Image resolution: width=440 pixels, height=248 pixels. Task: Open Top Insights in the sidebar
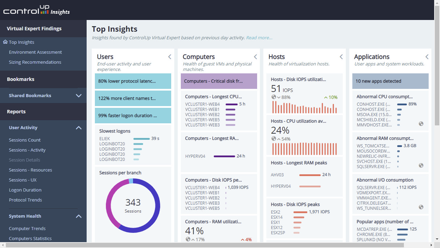click(21, 42)
